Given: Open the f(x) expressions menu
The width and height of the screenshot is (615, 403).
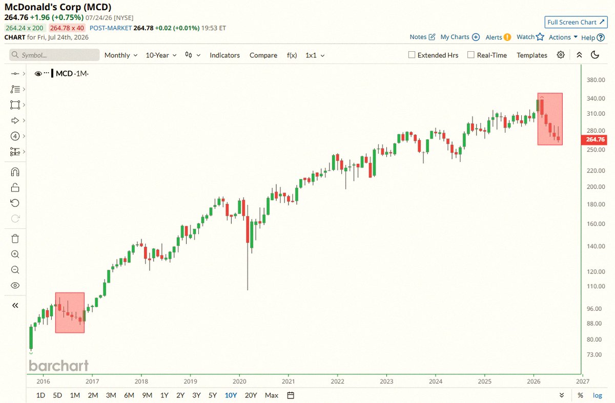Looking at the screenshot, I should (x=292, y=55).
